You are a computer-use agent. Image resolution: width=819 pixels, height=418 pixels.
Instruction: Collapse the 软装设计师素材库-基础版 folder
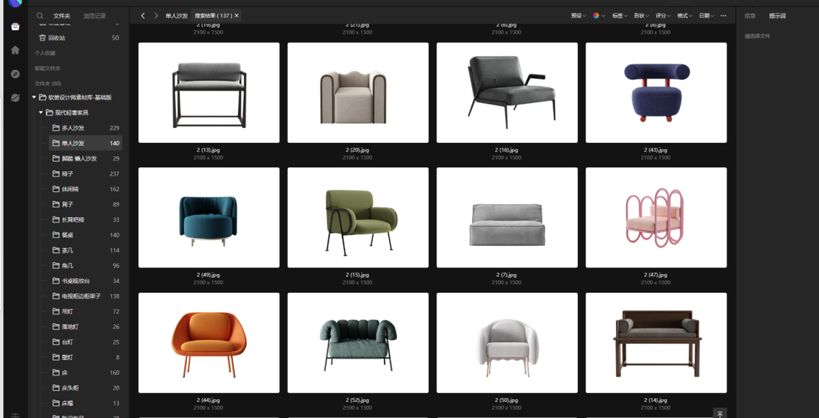tap(34, 98)
